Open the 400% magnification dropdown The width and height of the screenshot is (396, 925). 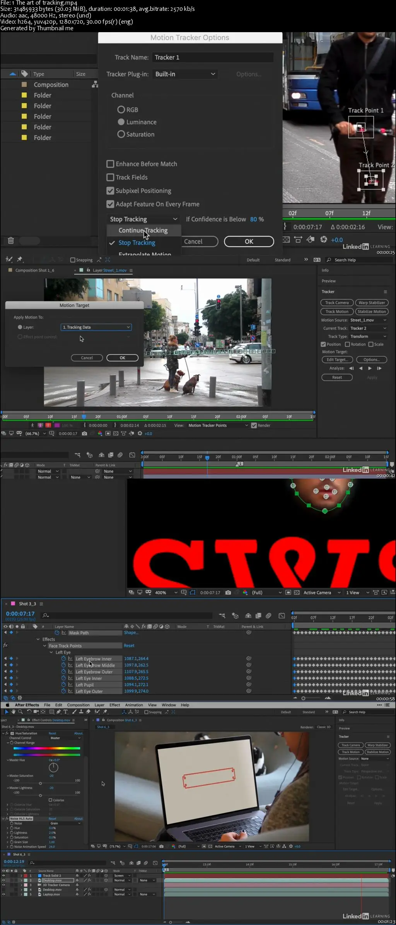pyautogui.click(x=166, y=593)
